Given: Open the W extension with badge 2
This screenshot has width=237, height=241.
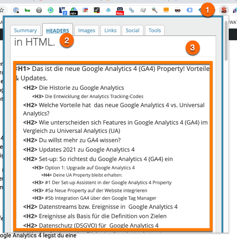Looking at the screenshot, I should pyautogui.click(x=63, y=11).
